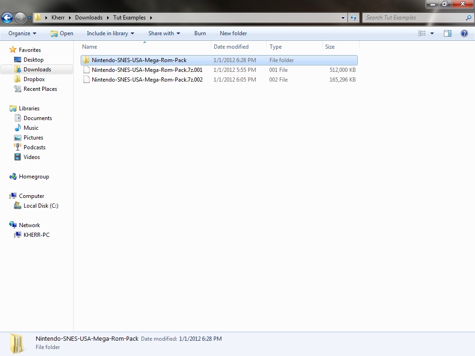Click the Homegroup icon in sidebar
This screenshot has width=475, height=356.
(x=13, y=177)
